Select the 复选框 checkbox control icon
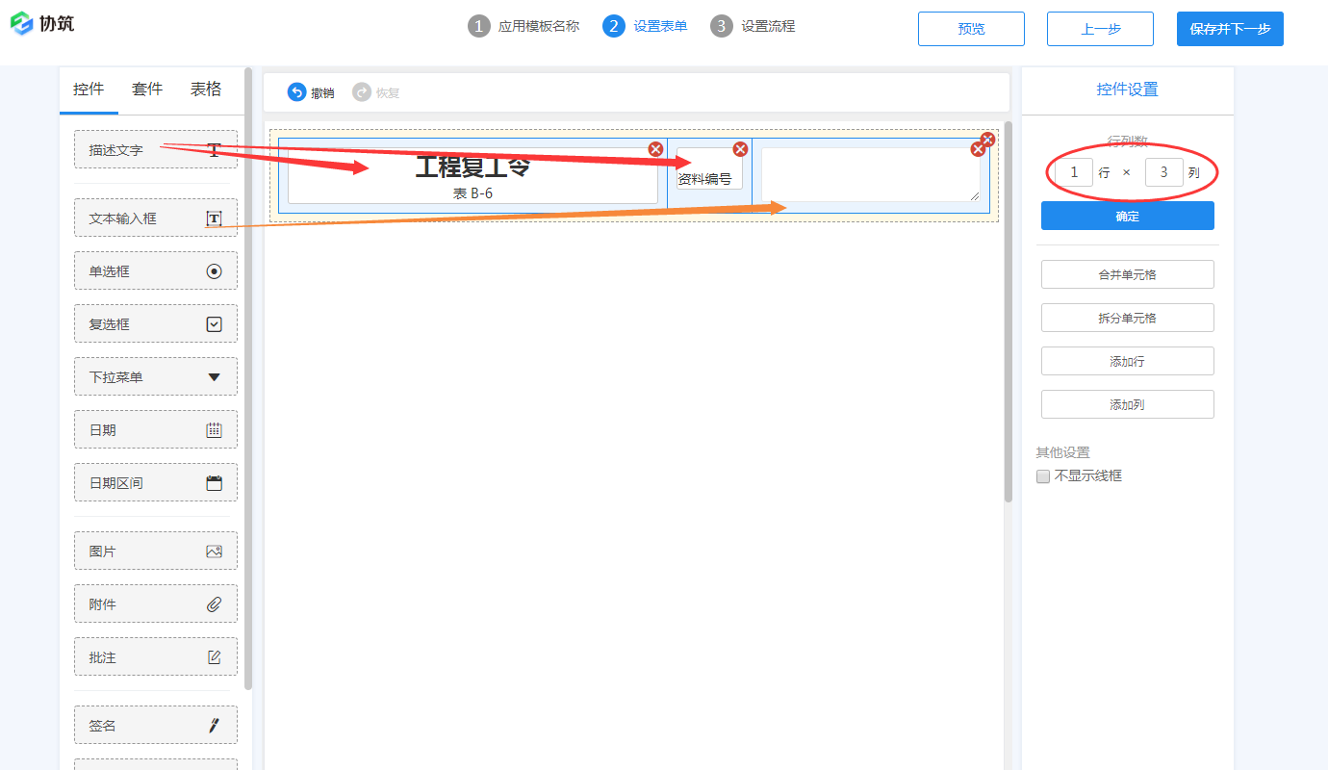 click(x=214, y=324)
